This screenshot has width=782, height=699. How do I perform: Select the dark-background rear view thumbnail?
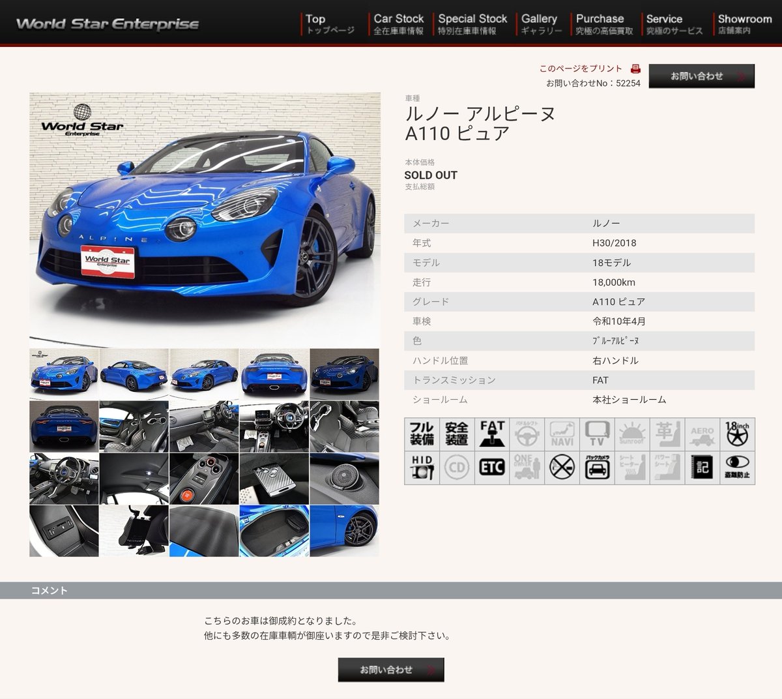(64, 426)
